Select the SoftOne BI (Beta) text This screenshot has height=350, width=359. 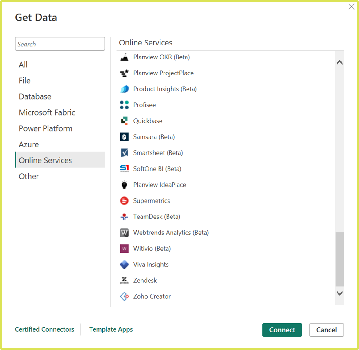click(157, 169)
